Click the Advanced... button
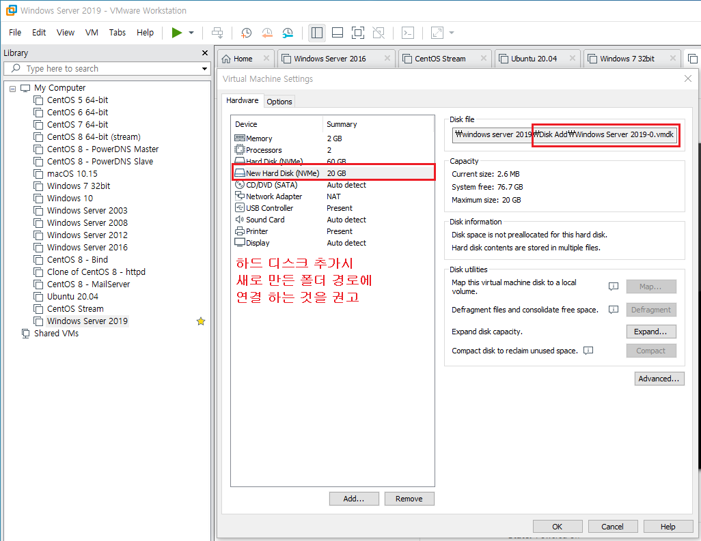701x541 pixels. [x=659, y=379]
